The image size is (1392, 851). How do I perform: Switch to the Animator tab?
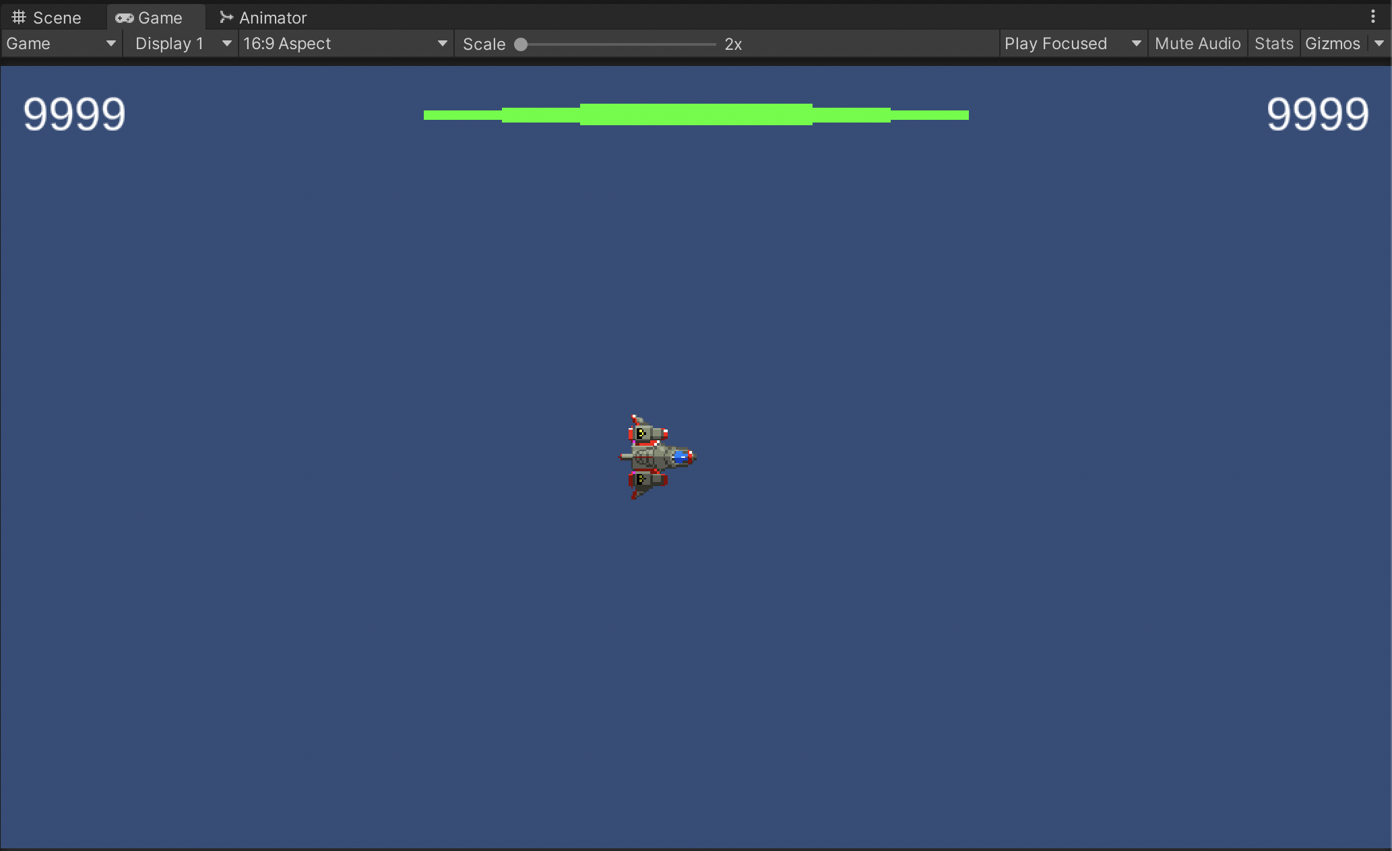pyautogui.click(x=272, y=18)
